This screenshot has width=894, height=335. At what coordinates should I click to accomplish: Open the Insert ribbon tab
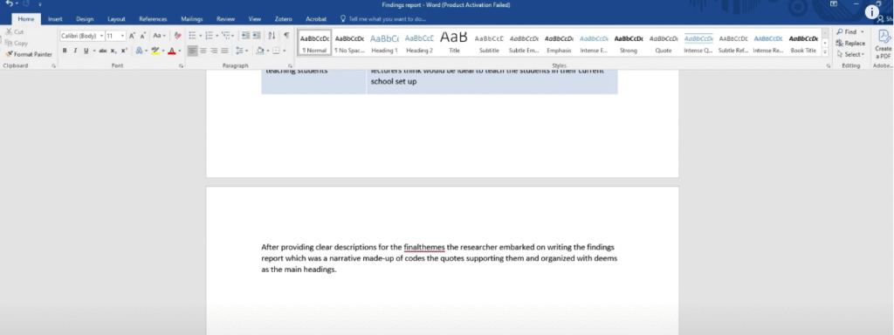coord(55,19)
